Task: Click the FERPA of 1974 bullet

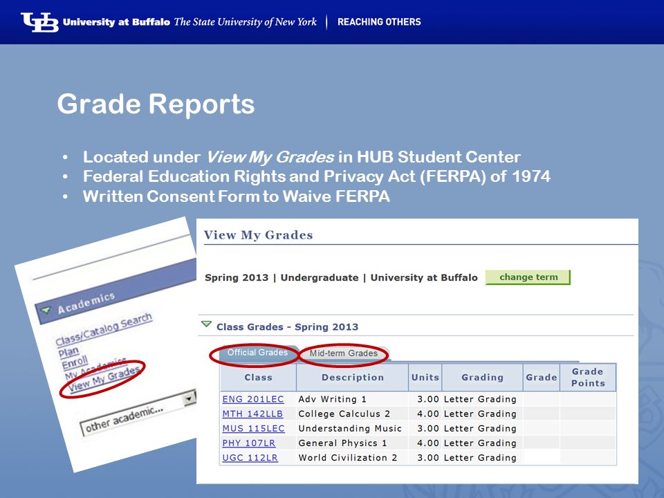Action: [316, 176]
